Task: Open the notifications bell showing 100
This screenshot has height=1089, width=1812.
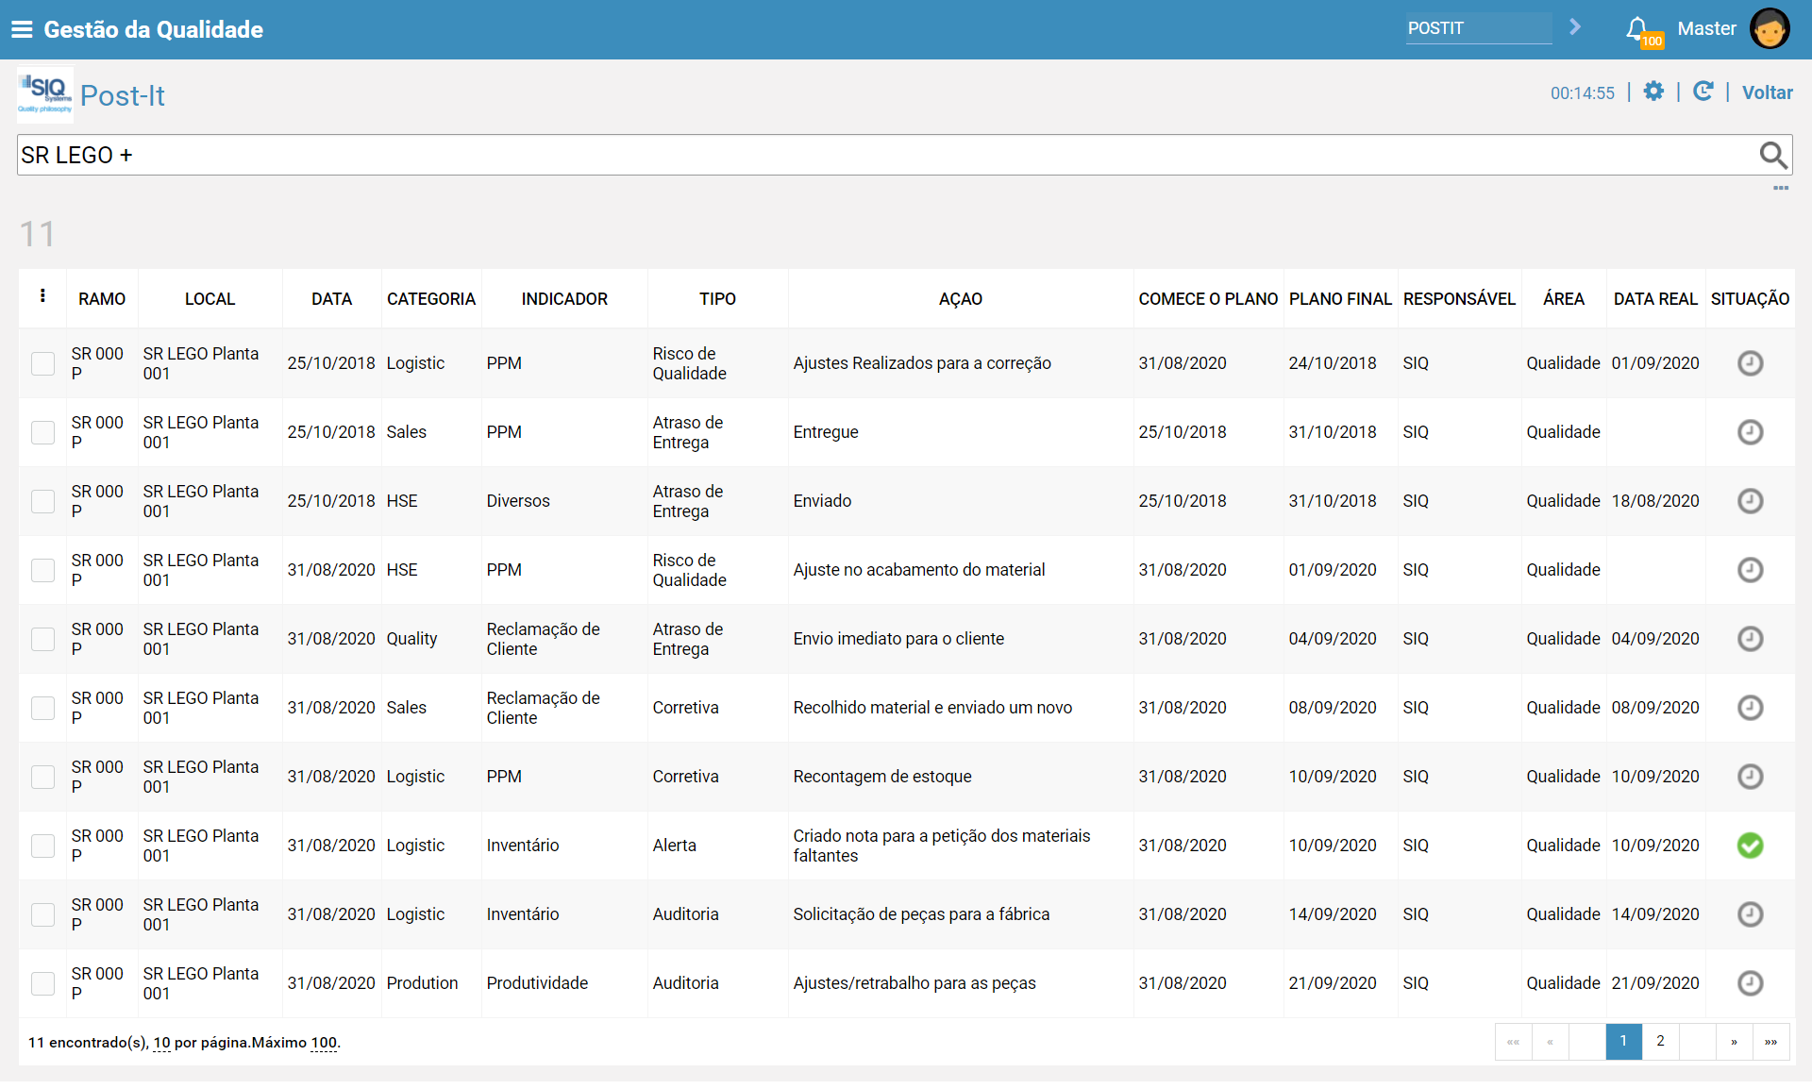Action: 1639,30
